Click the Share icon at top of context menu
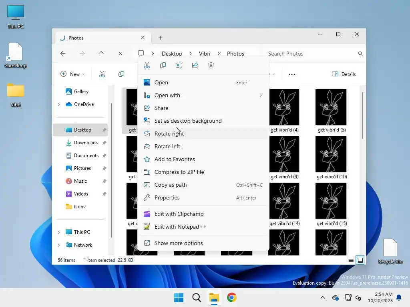Screen dimensions: 410x307 tap(195, 65)
